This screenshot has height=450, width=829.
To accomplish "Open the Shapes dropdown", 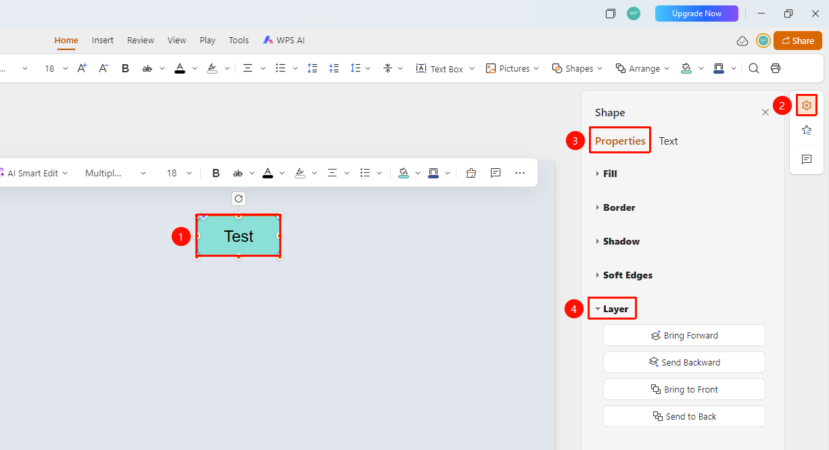I will 577,68.
